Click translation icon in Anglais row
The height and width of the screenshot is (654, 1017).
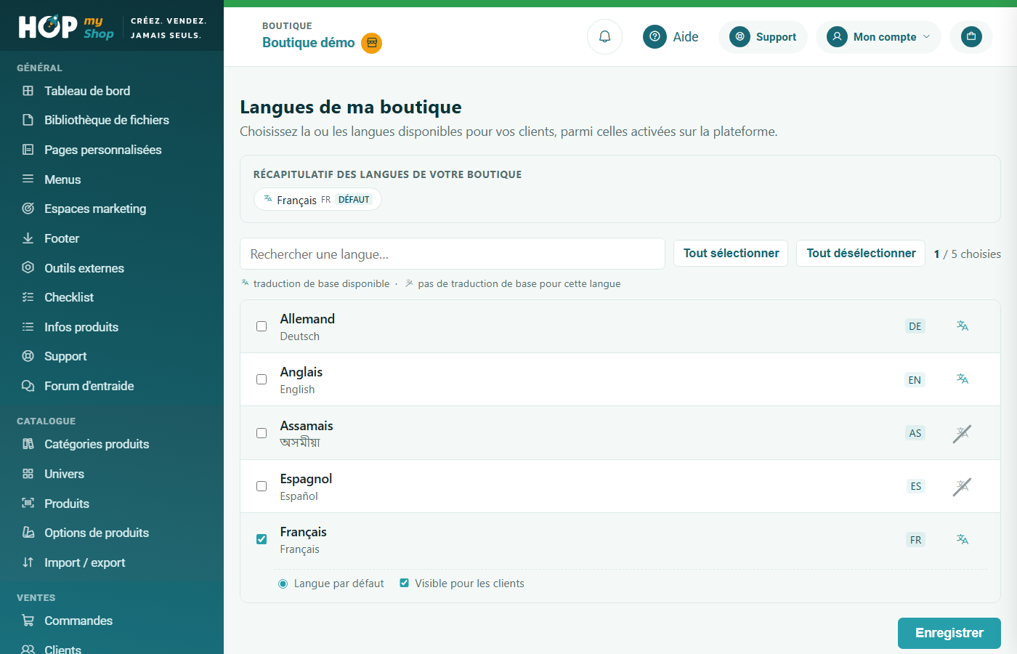[963, 379]
